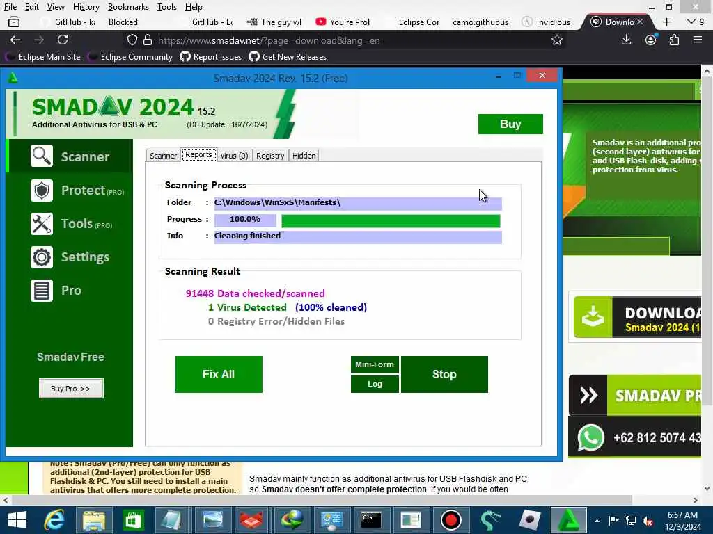713x534 pixels.
Task: Switch to the 'You're Prol' YouTube tab
Action: coord(344,22)
